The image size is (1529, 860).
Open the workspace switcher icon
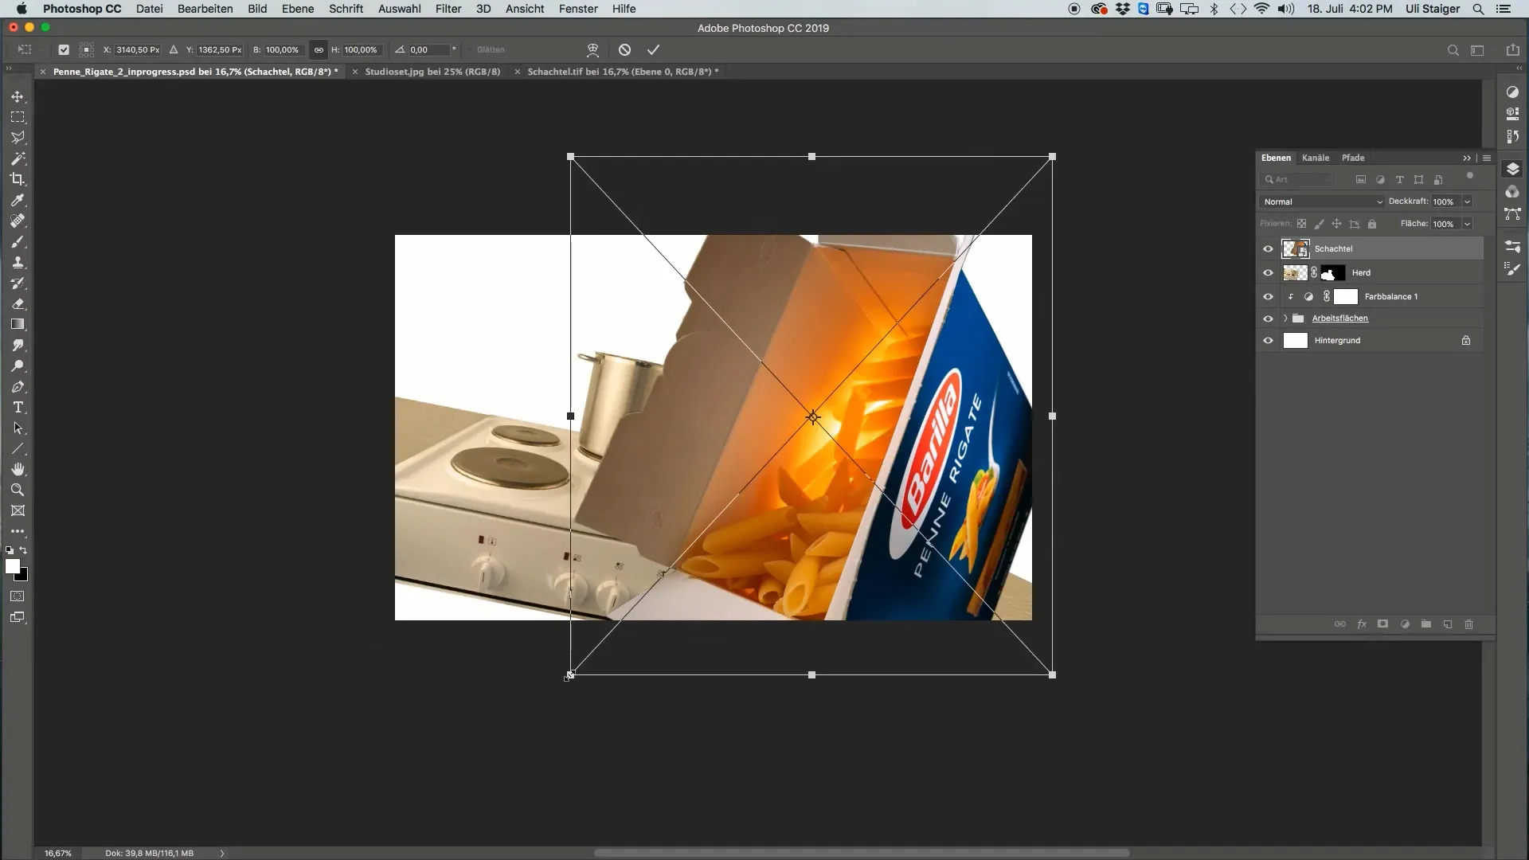[x=1477, y=50]
